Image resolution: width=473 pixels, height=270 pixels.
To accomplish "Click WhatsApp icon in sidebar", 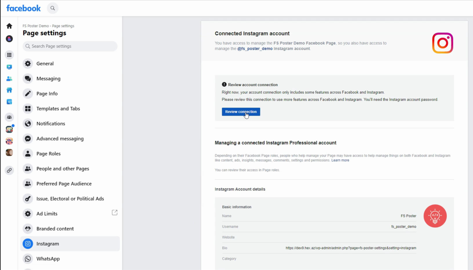I will [28, 259].
